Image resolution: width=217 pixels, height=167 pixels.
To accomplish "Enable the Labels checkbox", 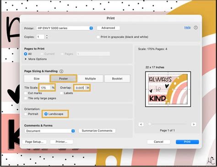I will (61, 93).
